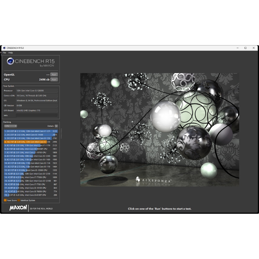Run the CPU benchmark test
This screenshot has width=259, height=259.
click(54, 79)
